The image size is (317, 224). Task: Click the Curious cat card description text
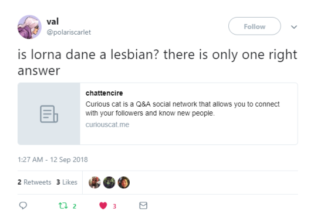183,108
